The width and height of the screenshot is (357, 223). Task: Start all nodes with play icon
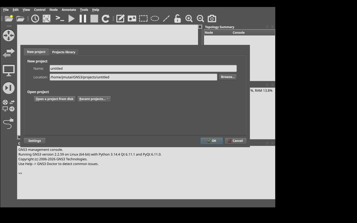click(71, 19)
